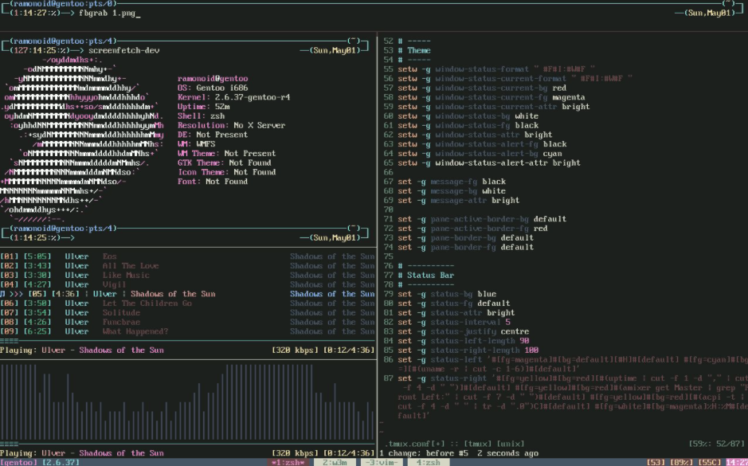Click the [55C] temperature indicator in status bar

710,462
